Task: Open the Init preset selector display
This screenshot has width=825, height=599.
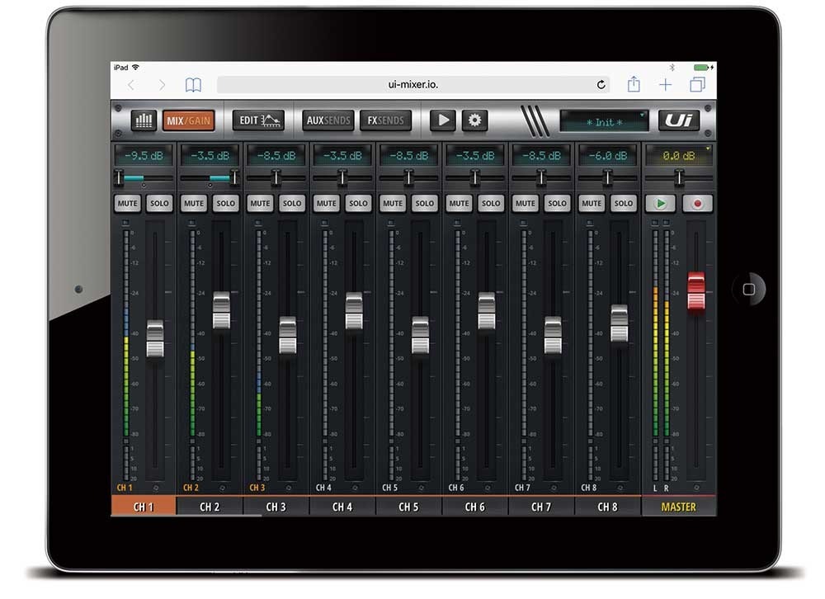Action: pyautogui.click(x=605, y=120)
